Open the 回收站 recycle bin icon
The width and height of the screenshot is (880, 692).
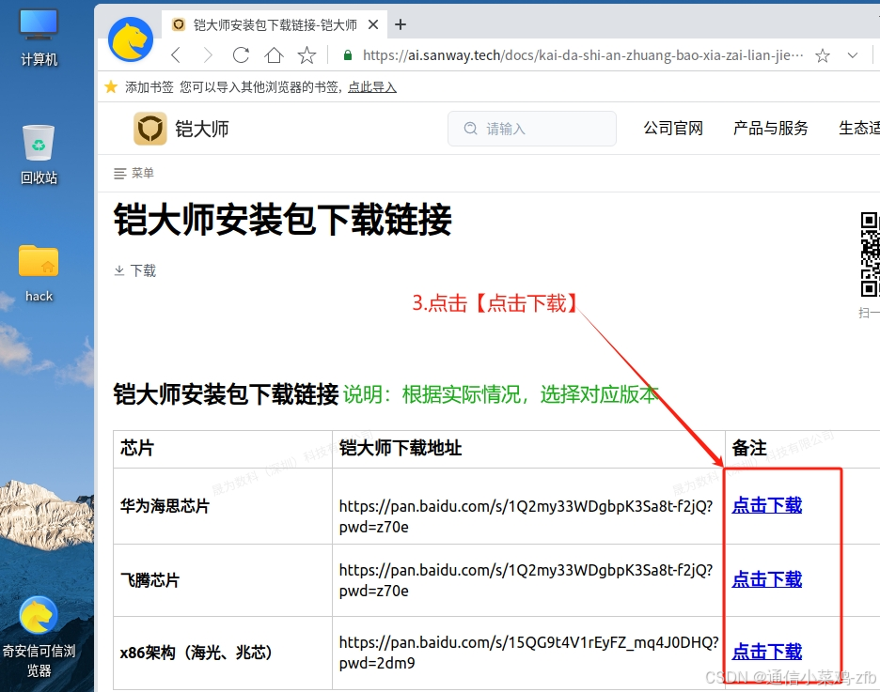pyautogui.click(x=39, y=154)
